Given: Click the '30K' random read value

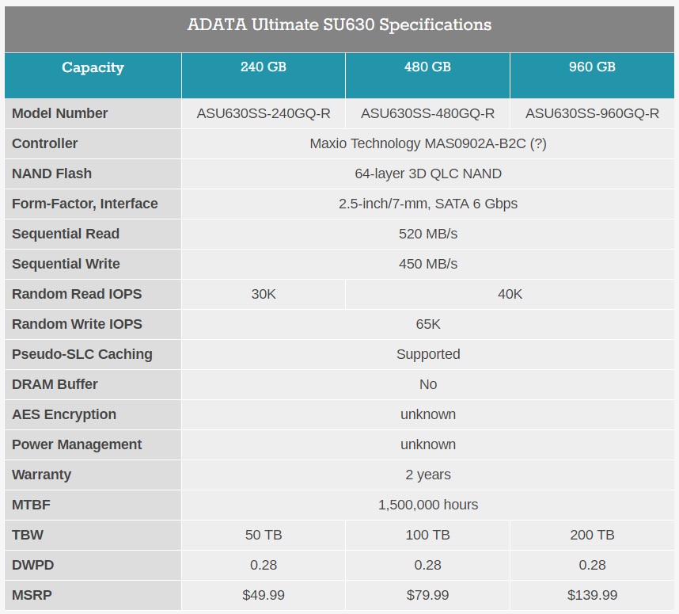Looking at the screenshot, I should coord(264,294).
